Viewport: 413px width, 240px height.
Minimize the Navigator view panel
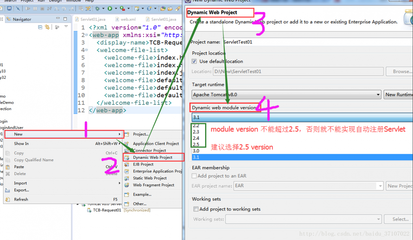[58, 19]
